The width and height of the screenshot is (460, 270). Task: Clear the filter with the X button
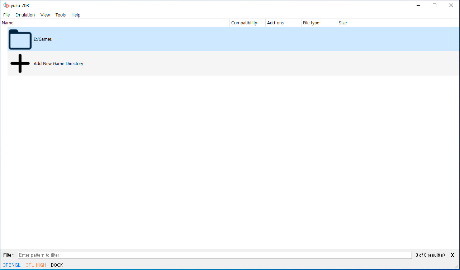(x=452, y=255)
